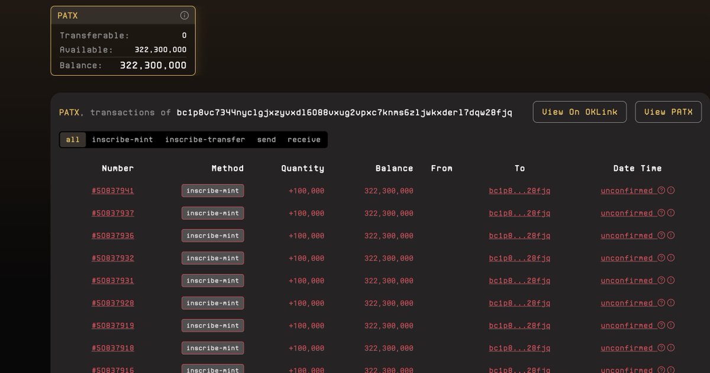
Task: Open the bc1p8...28fjq address in row #50837941
Action: click(x=519, y=191)
